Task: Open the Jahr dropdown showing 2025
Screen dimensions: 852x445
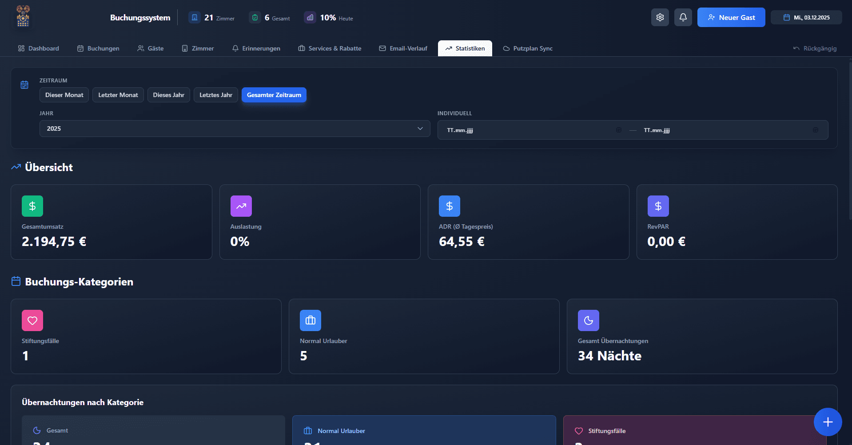Action: click(235, 129)
